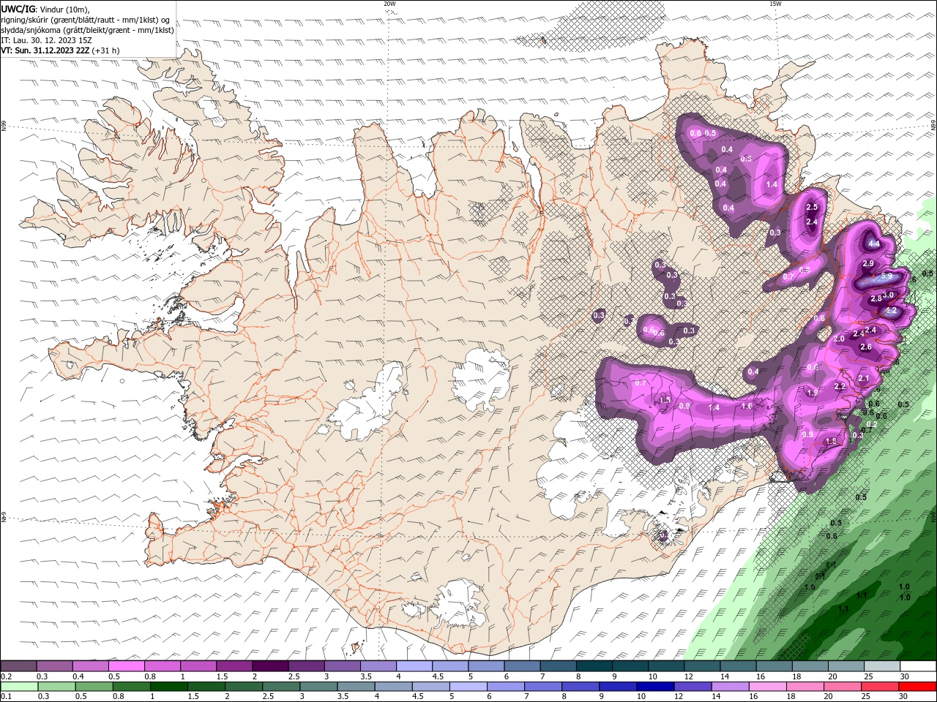Select the bright red swatch ending the lower legend
The height and width of the screenshot is (702, 937).
(x=919, y=687)
